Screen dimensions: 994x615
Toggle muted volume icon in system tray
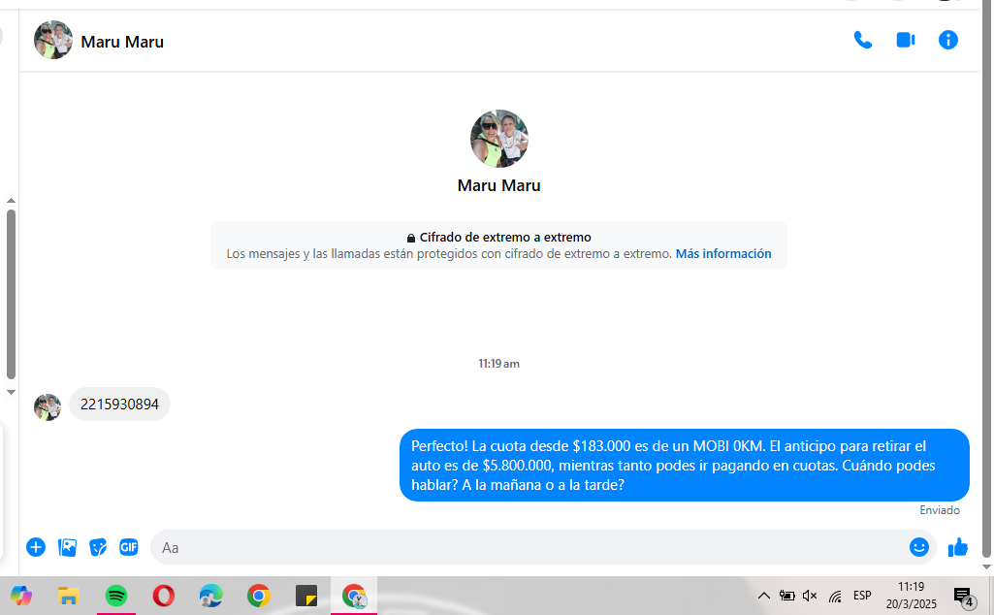pyautogui.click(x=810, y=596)
